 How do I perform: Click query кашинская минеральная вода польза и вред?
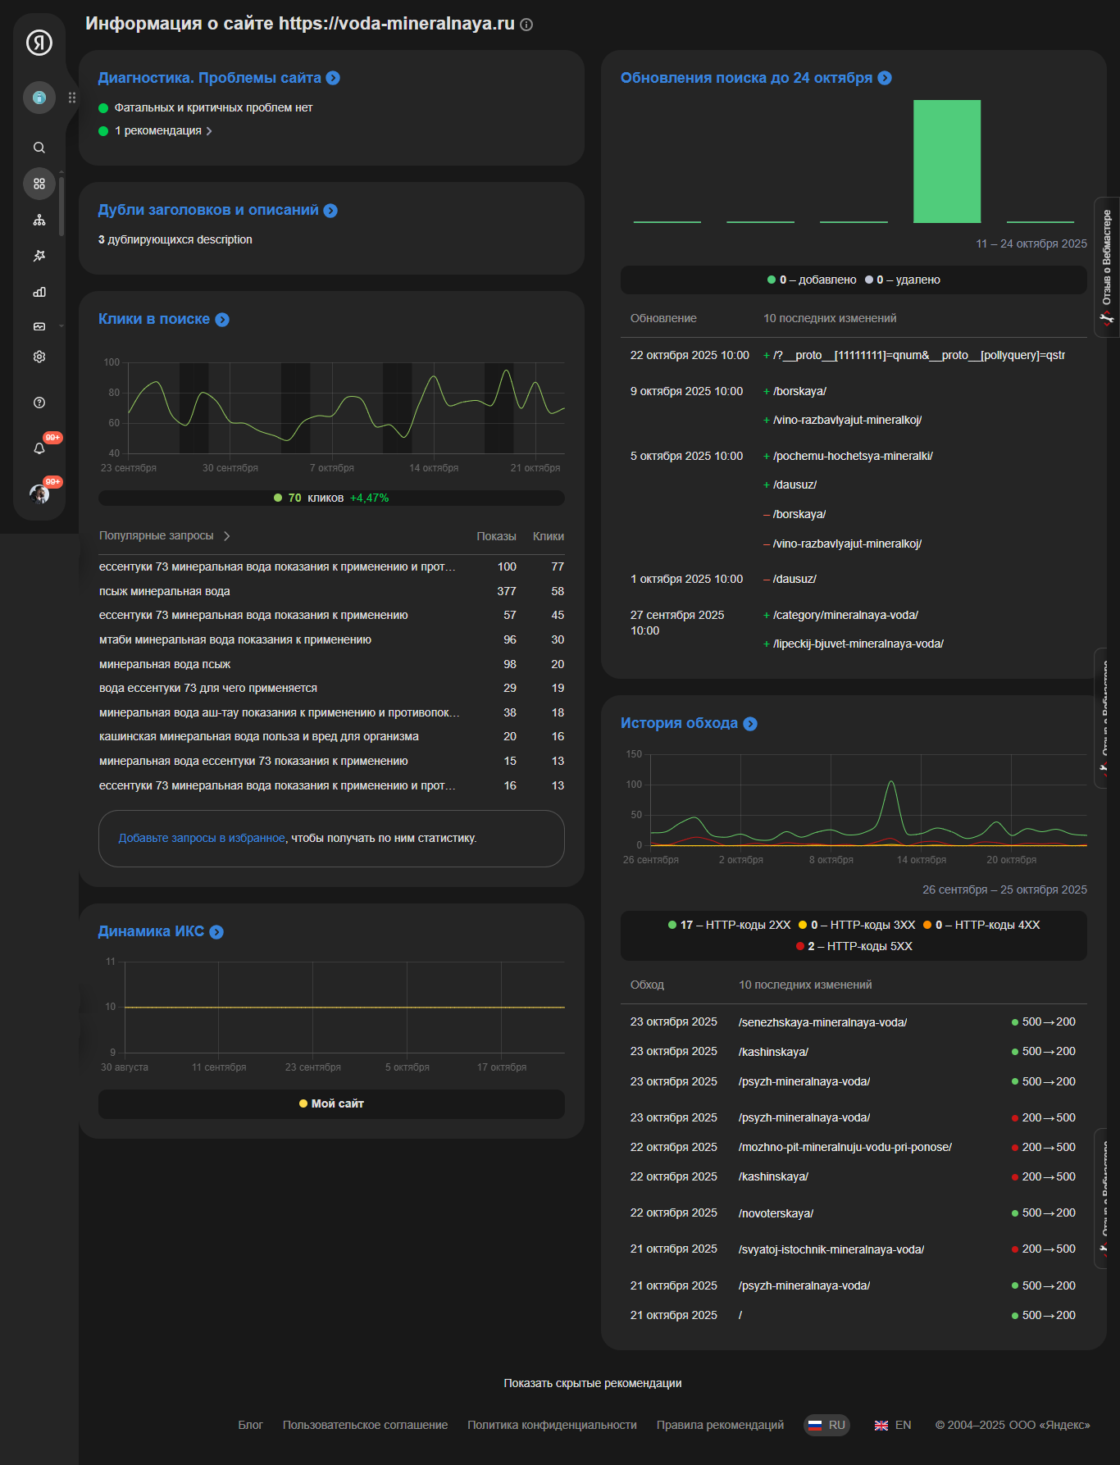click(258, 736)
